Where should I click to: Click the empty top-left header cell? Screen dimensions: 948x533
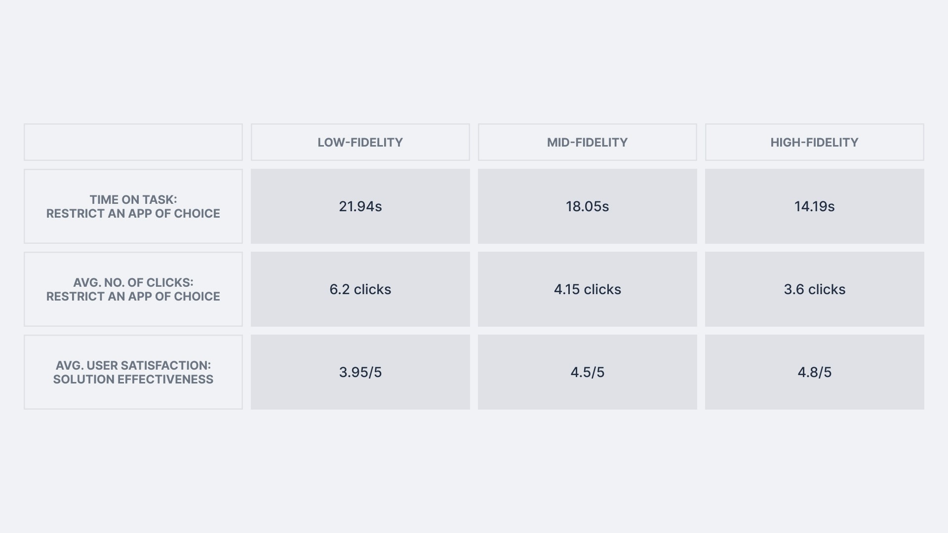pos(133,142)
